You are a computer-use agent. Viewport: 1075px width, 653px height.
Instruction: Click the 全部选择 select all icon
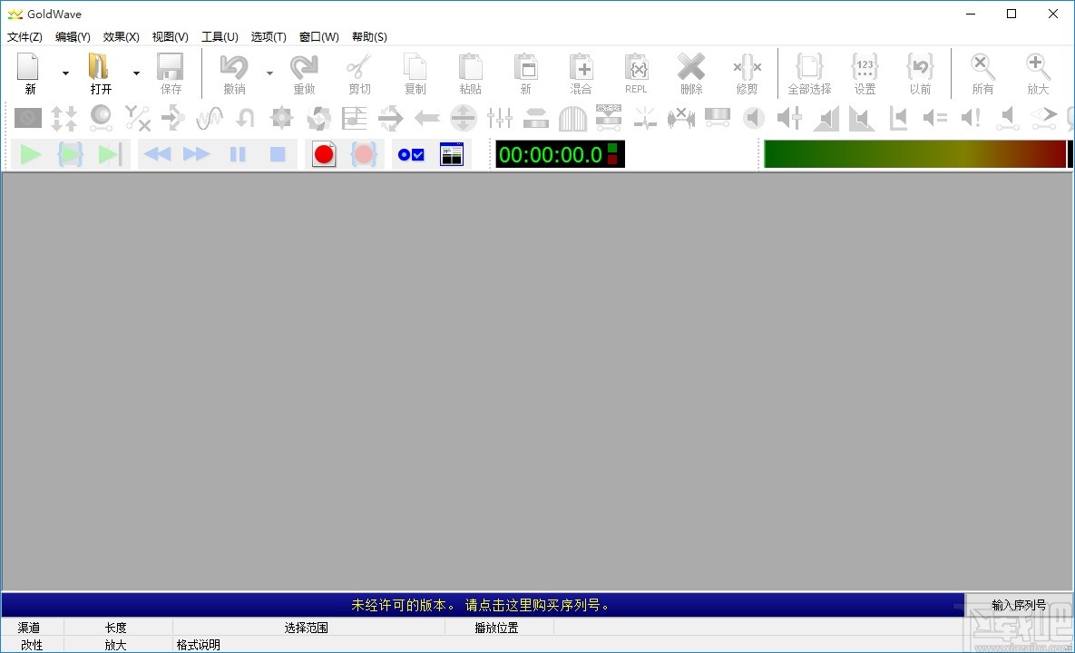point(809,73)
